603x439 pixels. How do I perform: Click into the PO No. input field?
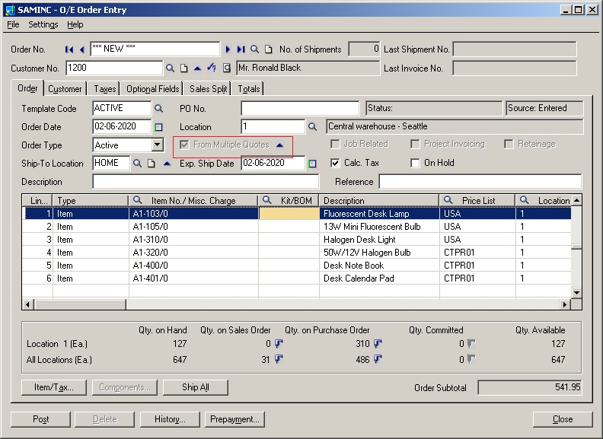[x=300, y=108]
